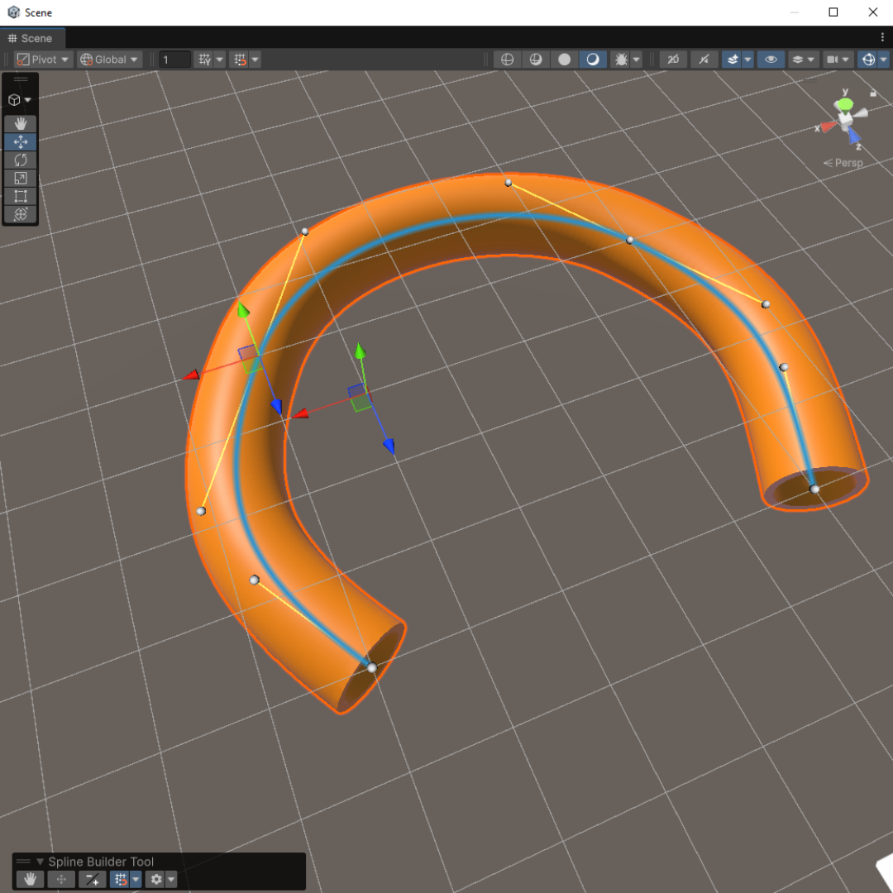Click red X arrow of knot move gizmo
The height and width of the screenshot is (893, 893).
point(191,375)
